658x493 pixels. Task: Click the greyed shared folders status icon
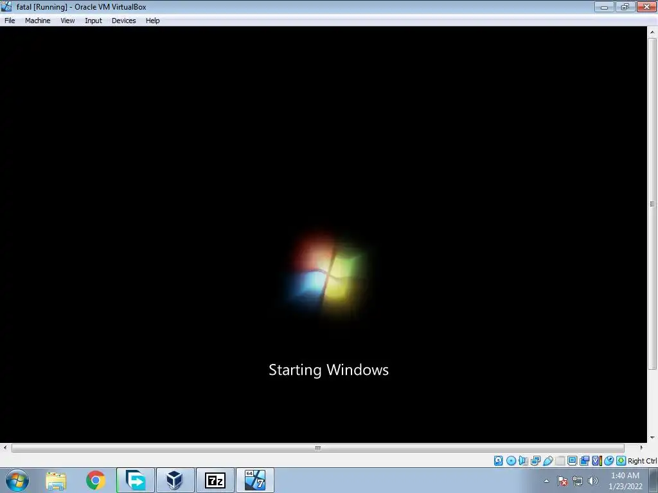click(x=560, y=461)
